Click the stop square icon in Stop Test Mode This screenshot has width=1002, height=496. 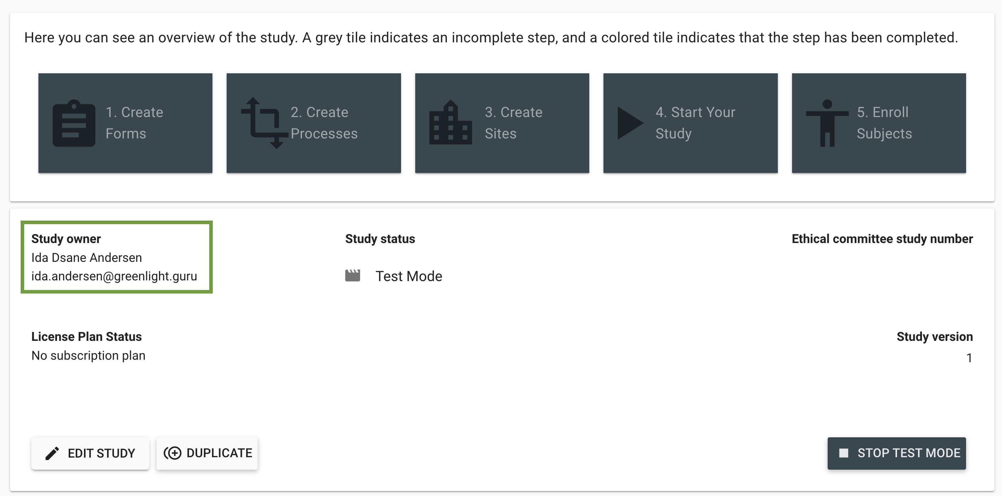tap(843, 453)
